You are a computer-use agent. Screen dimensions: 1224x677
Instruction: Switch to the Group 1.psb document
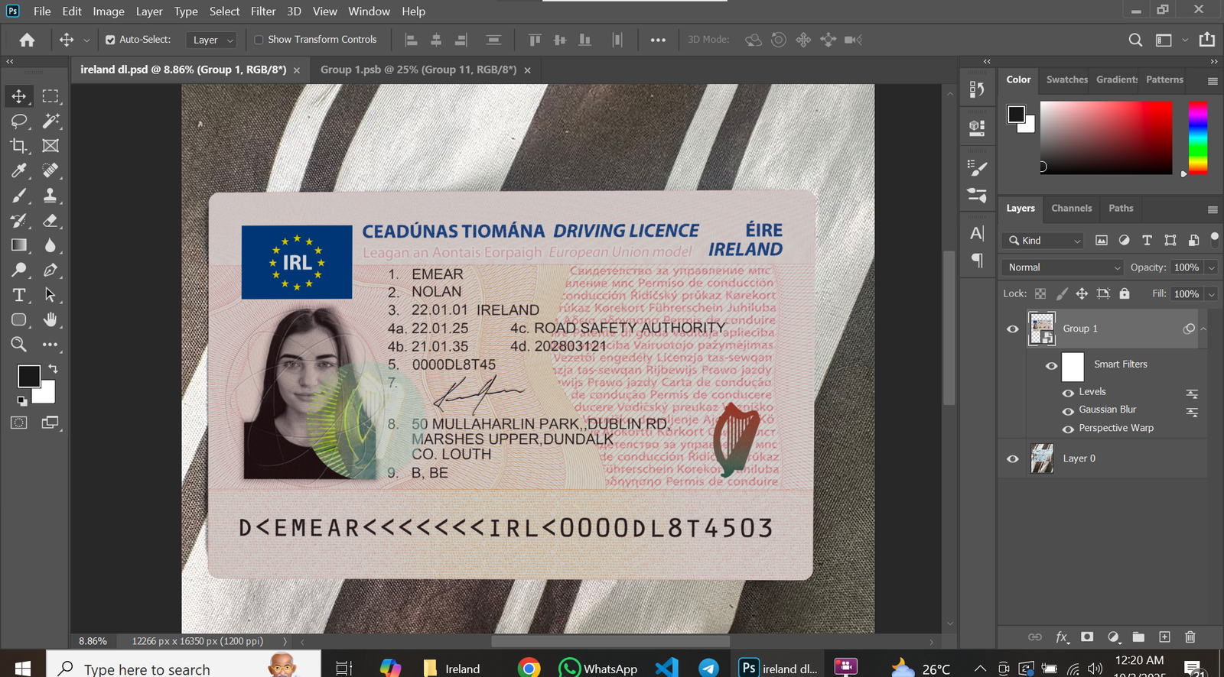[x=418, y=70]
